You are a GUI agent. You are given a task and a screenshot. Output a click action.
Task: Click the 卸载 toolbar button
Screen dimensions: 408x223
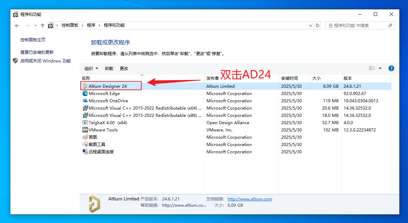pos(109,69)
